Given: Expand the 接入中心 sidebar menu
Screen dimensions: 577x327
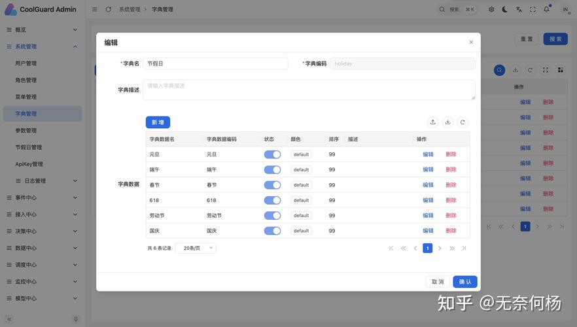Looking at the screenshot, I should point(43,215).
